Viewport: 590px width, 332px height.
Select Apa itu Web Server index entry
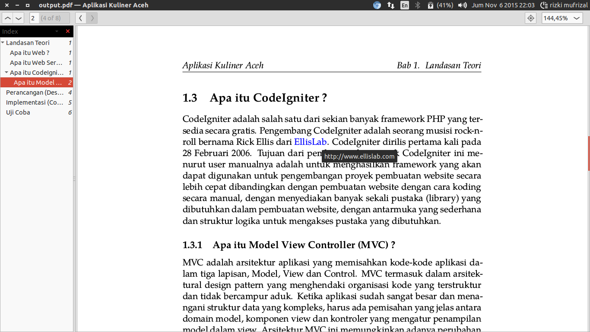36,63
